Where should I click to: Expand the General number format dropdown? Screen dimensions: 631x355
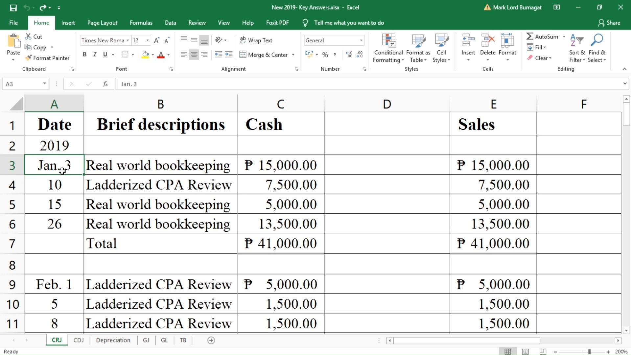[x=361, y=40]
